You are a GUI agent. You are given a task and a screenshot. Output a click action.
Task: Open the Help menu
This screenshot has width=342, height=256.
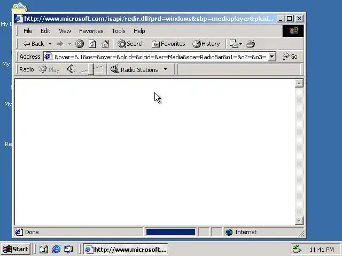pos(139,31)
